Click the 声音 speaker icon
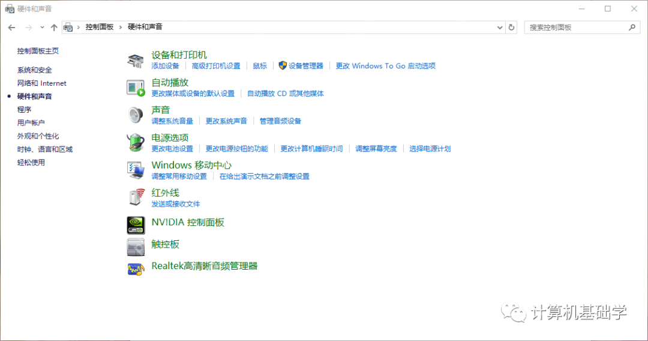Screen dimensions: 648x341 [x=136, y=114]
